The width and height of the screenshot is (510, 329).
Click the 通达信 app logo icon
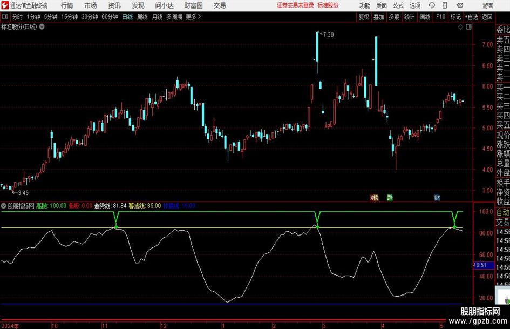pyautogui.click(x=5, y=5)
